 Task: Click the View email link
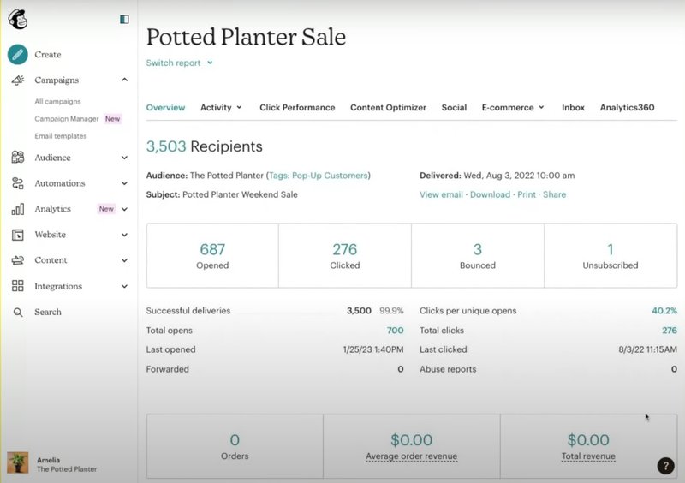[x=441, y=194]
